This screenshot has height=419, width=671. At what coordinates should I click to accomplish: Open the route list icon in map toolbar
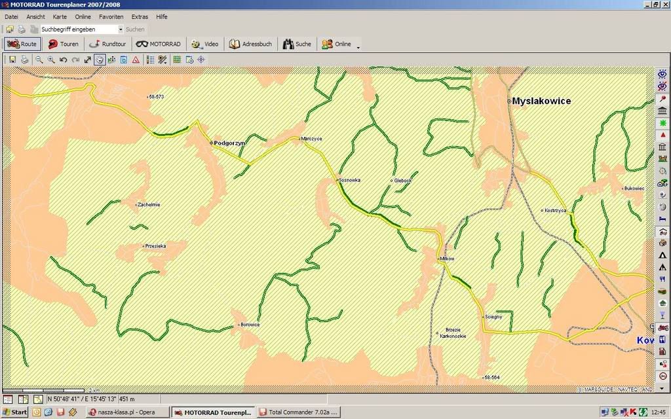[x=150, y=60]
